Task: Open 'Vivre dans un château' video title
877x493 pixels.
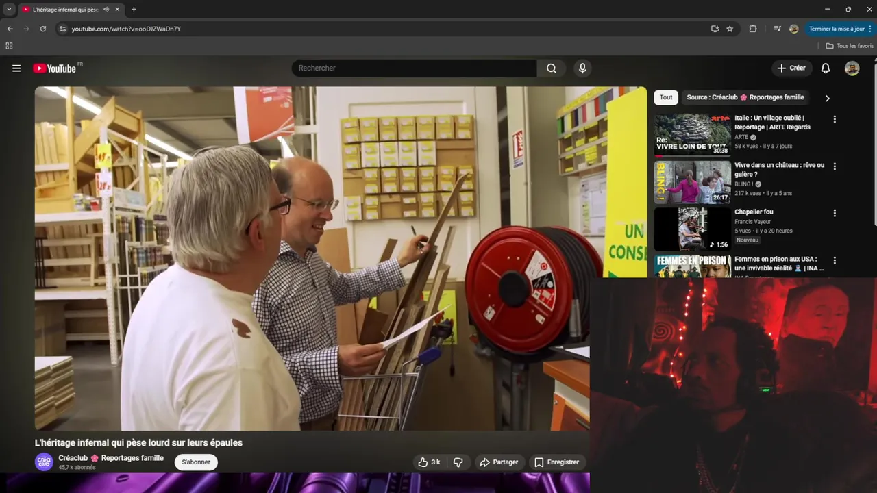Action: pyautogui.click(x=780, y=170)
